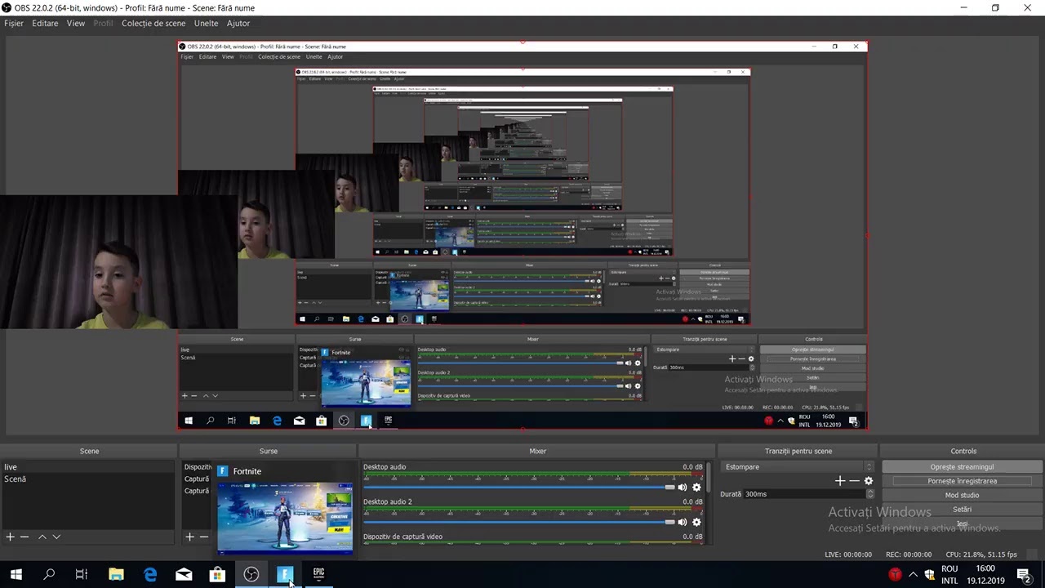Switch to OBS Studio taskbar icon
Image resolution: width=1045 pixels, height=588 pixels.
[x=251, y=574]
